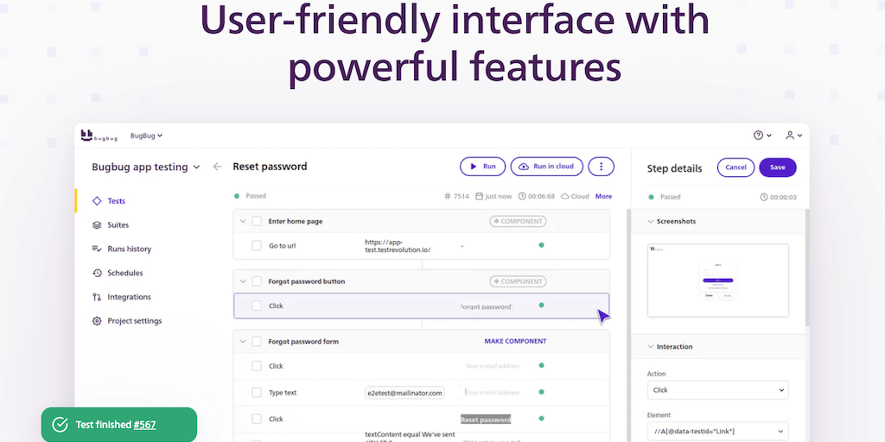885x442 pixels.
Task: Save the step details
Action: click(777, 167)
